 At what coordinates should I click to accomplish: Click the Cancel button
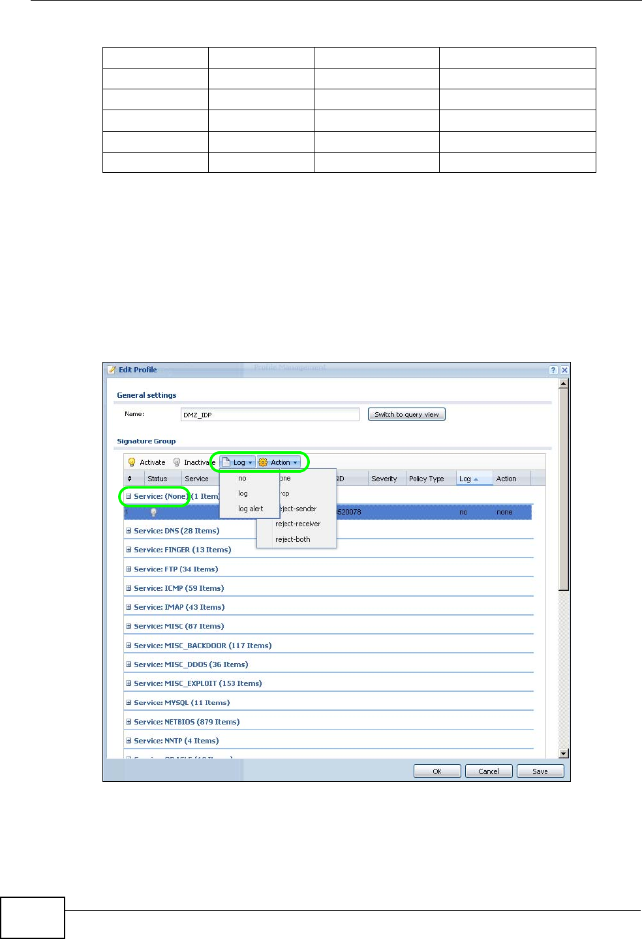pos(489,771)
